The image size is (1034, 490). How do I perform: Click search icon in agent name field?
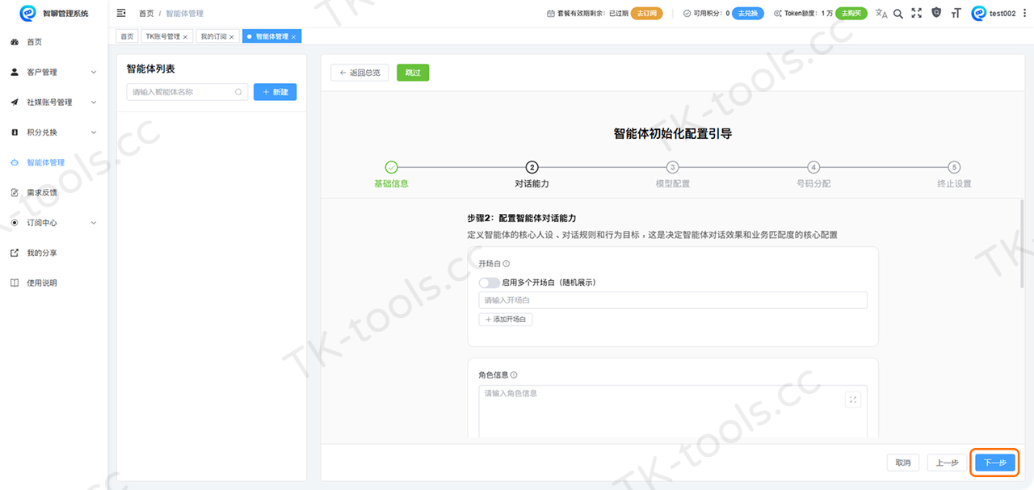(238, 92)
